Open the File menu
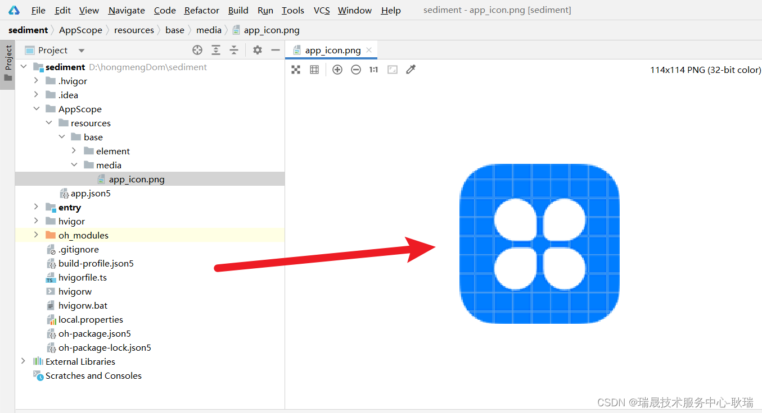 (38, 10)
